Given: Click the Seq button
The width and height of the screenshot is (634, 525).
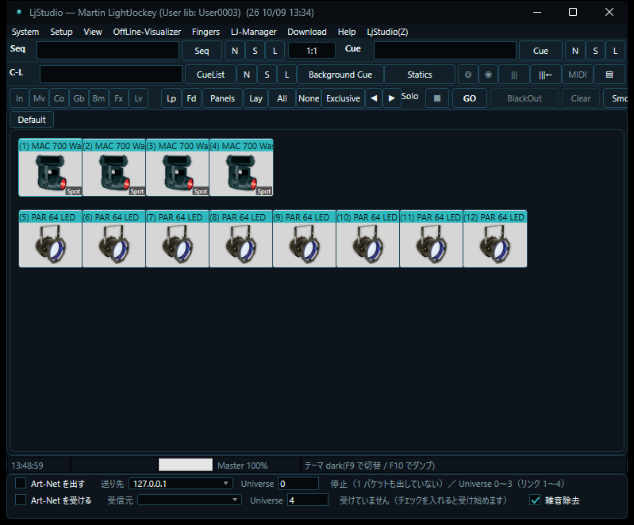Looking at the screenshot, I should point(202,51).
